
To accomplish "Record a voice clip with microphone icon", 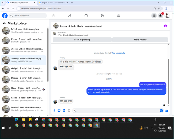I will 54,111.
